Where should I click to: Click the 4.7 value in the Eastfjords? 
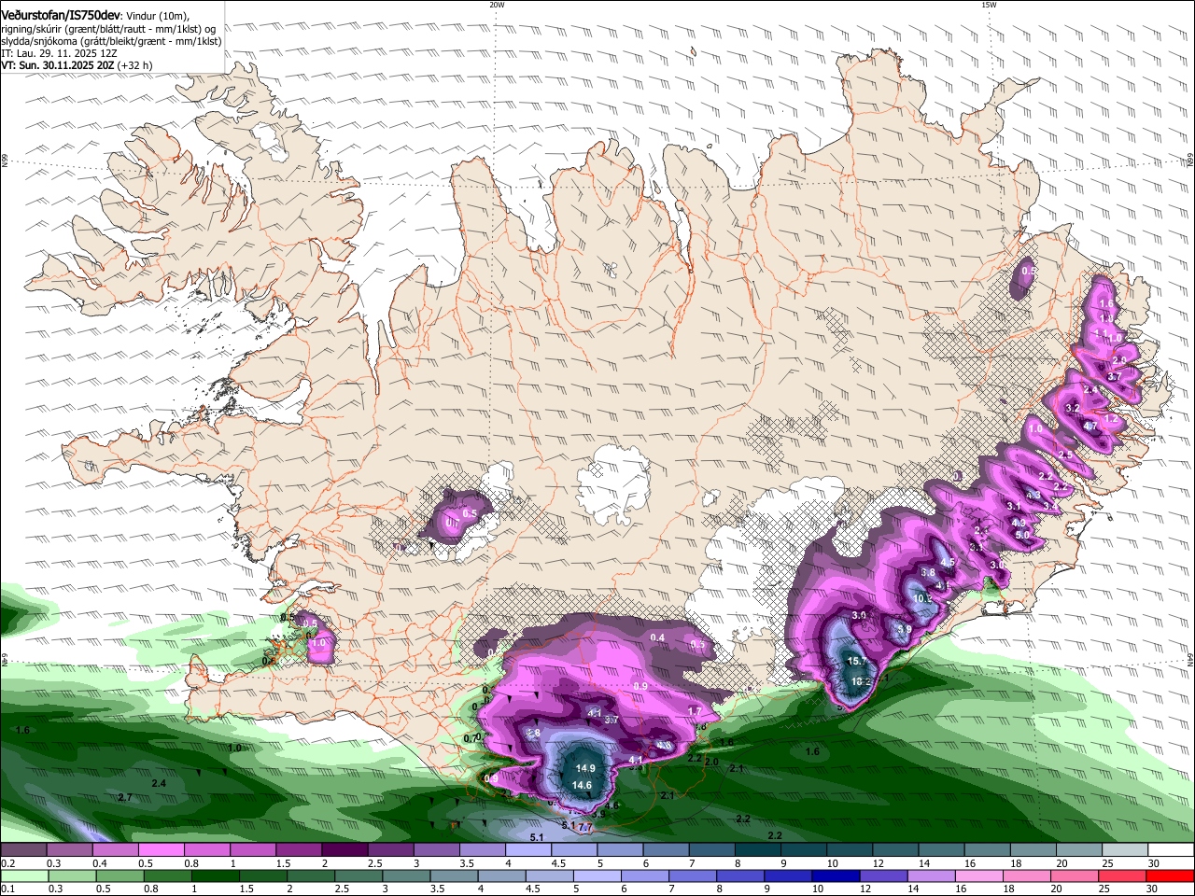(1090, 427)
